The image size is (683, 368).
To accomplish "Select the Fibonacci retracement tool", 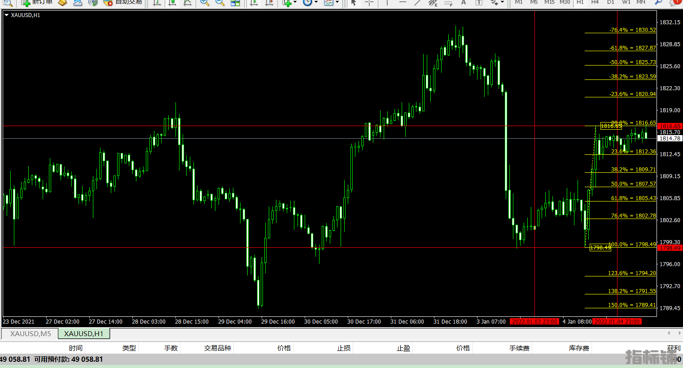I will [x=447, y=2].
